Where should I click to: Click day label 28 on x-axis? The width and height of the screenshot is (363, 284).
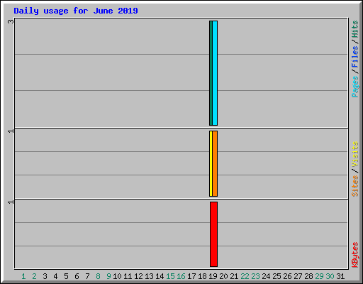[308, 276]
